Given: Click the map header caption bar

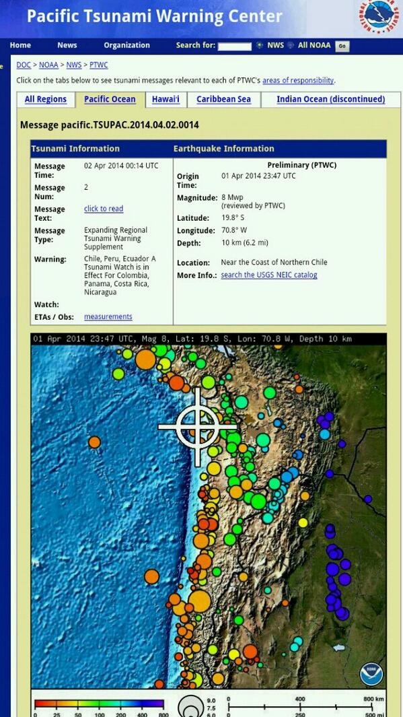Looking at the screenshot, I should pyautogui.click(x=209, y=339).
